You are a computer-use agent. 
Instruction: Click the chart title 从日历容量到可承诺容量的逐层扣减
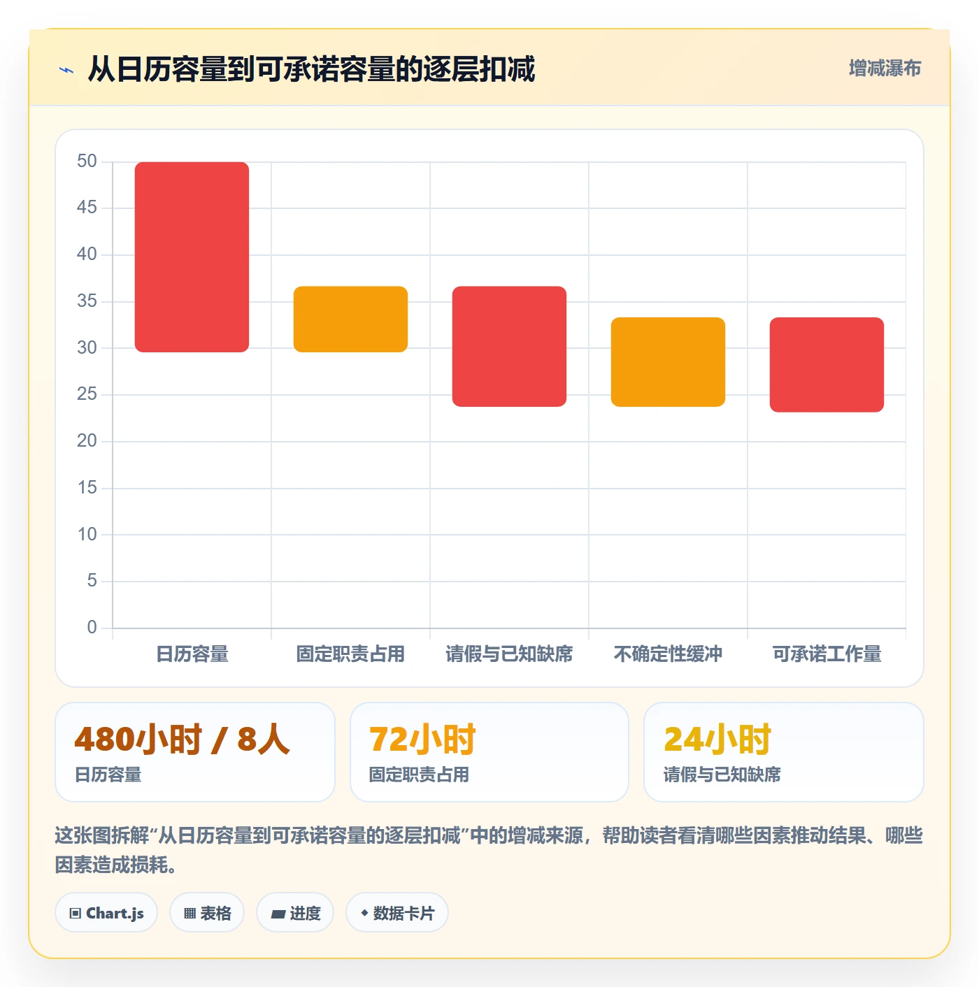click(x=311, y=69)
